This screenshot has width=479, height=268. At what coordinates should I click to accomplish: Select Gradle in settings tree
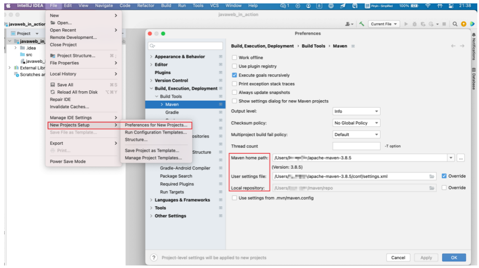coord(172,112)
